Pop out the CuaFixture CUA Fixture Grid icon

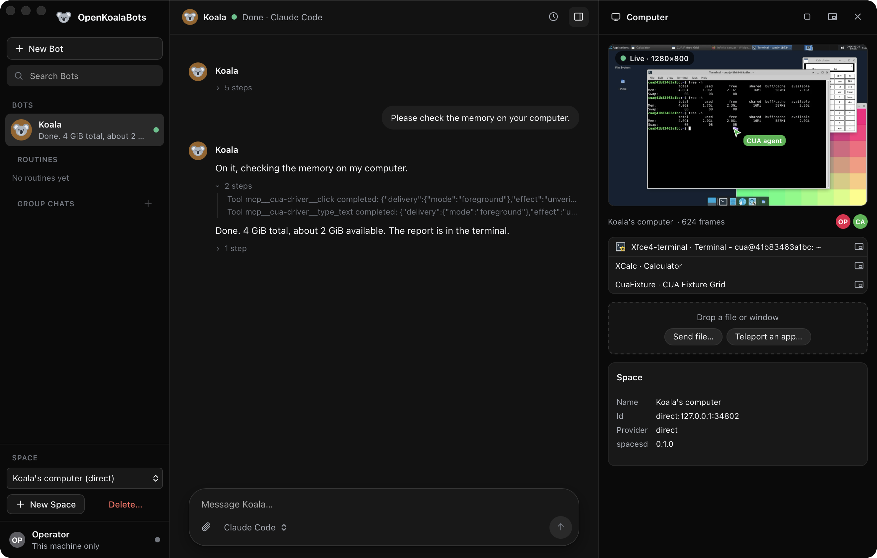click(x=859, y=284)
